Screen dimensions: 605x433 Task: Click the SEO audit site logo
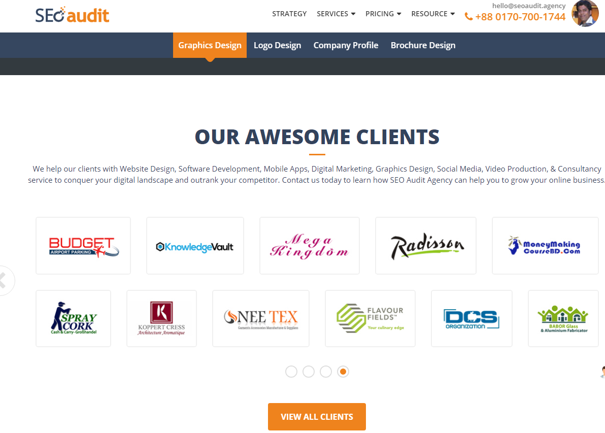coord(72,15)
